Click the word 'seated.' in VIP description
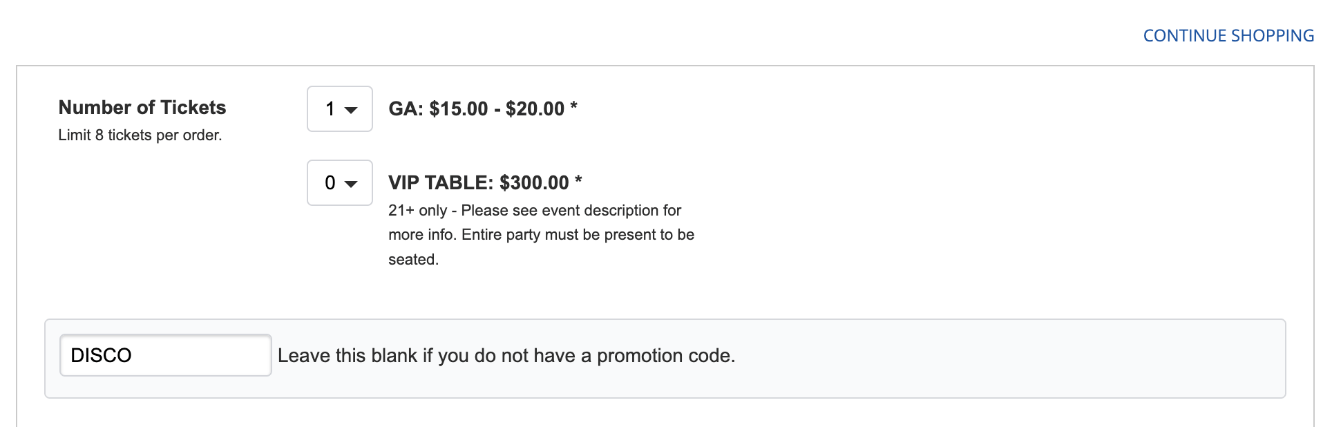This screenshot has height=427, width=1332. click(413, 260)
